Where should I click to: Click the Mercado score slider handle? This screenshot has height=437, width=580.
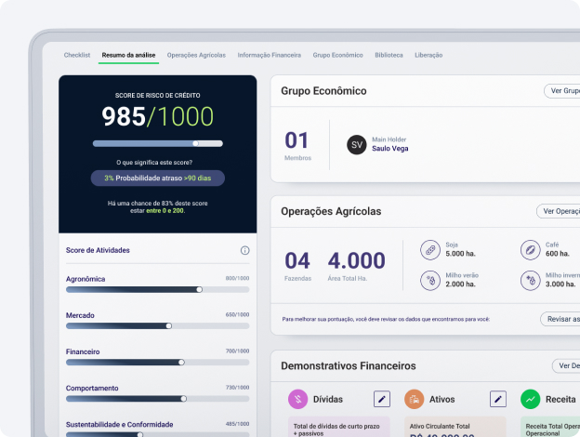(168, 326)
